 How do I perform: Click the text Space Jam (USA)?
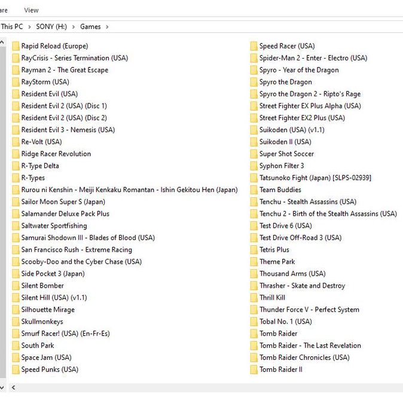tap(47, 358)
